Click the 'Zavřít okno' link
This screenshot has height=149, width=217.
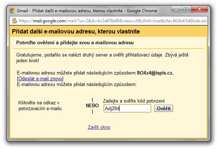coord(99,127)
